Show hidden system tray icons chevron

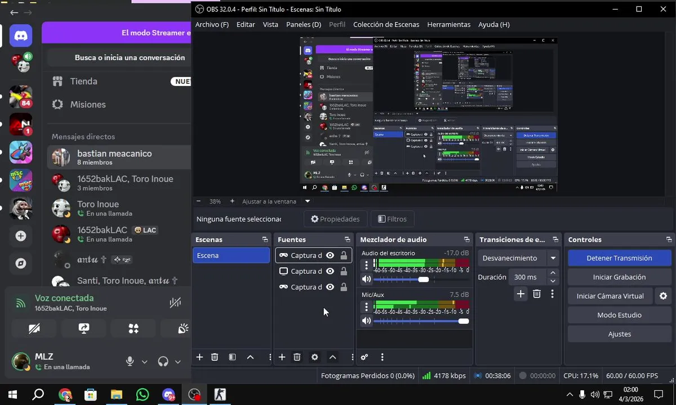(570, 394)
